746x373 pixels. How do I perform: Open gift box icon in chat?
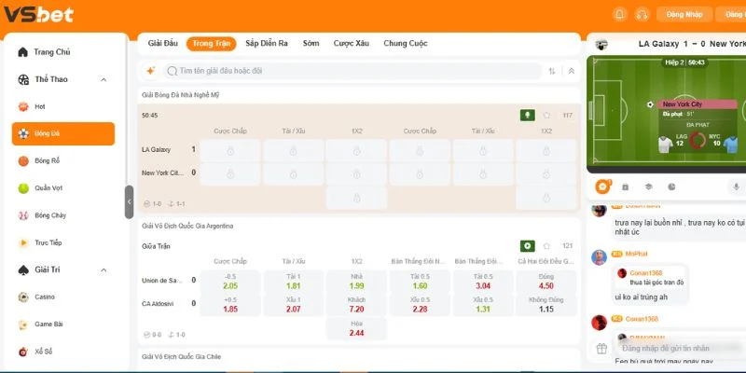[601, 348]
